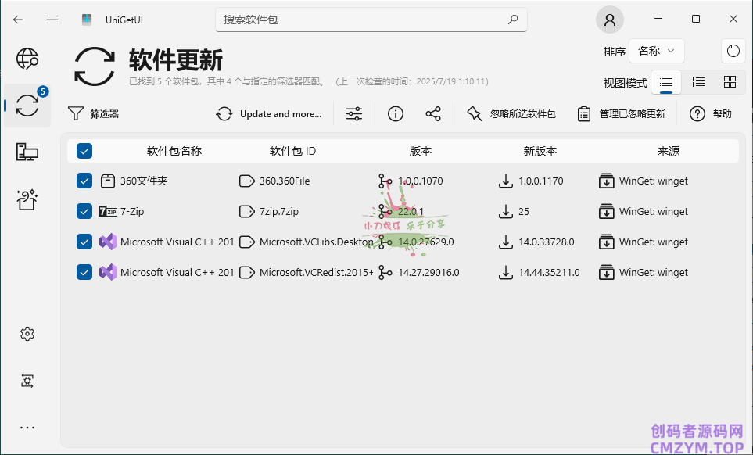Open Installed Packages sidebar icon
753x455 pixels.
pos(27,152)
